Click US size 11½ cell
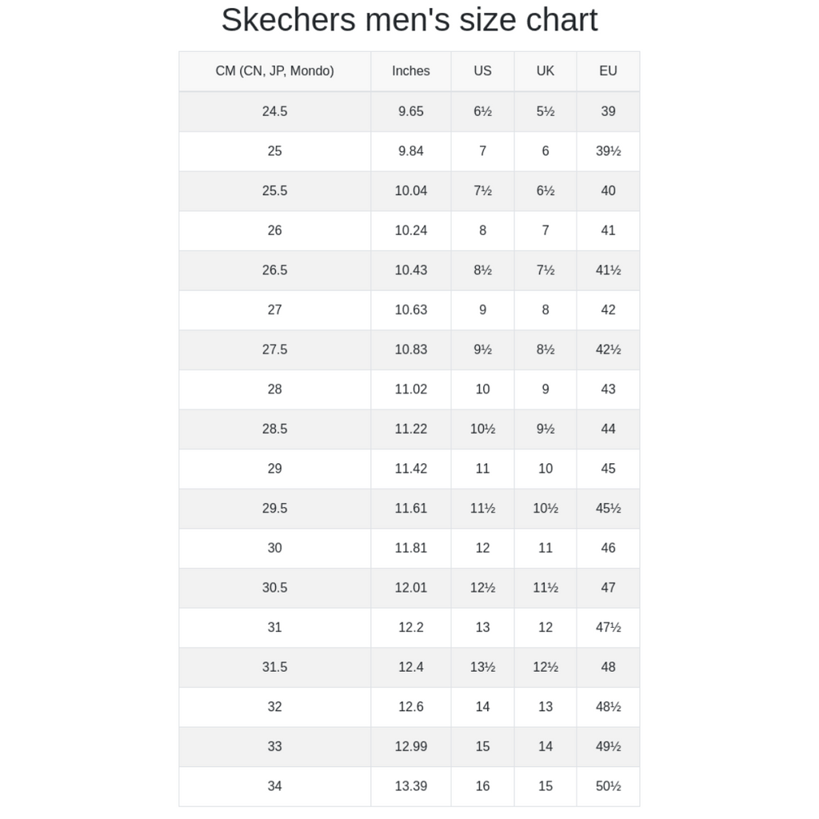The width and height of the screenshot is (819, 819). click(482, 508)
